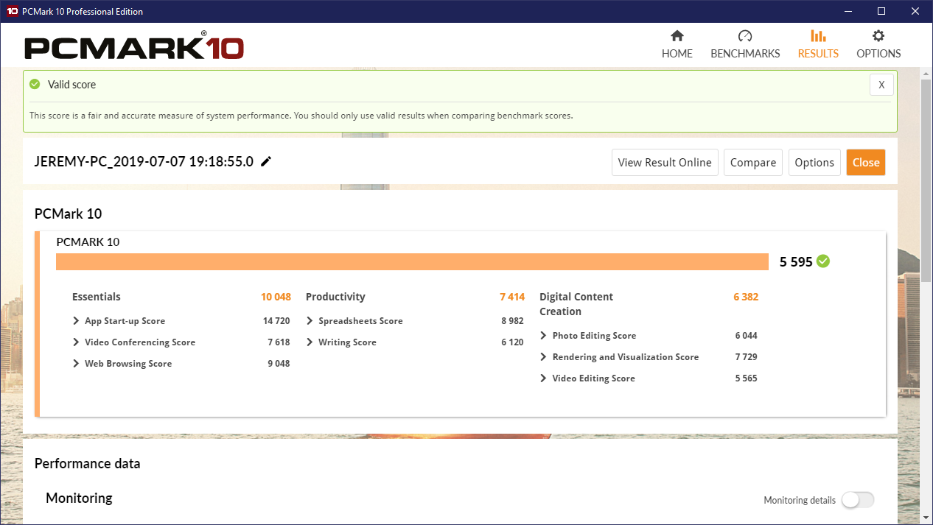
Task: Open the result Options button
Action: [x=814, y=163]
